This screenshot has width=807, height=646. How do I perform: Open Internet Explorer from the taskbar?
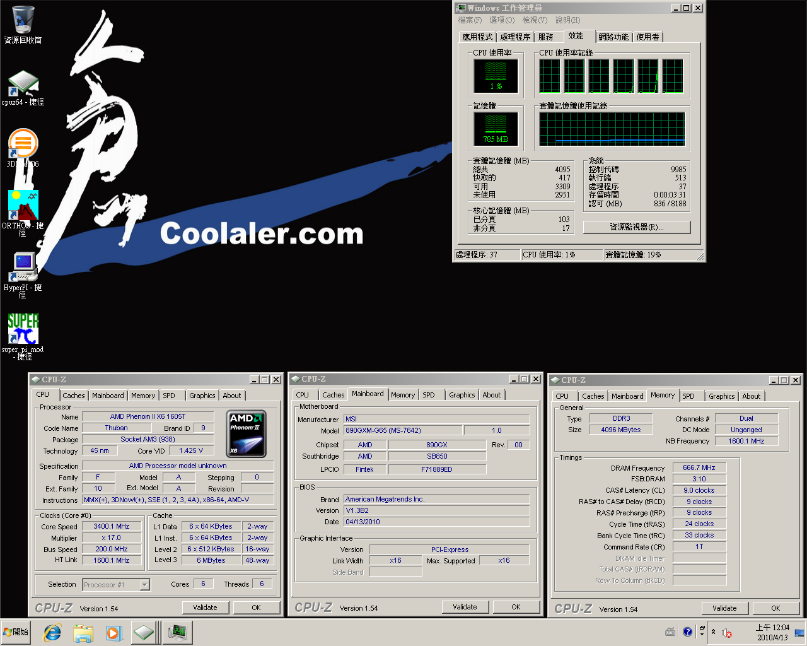pos(52,632)
